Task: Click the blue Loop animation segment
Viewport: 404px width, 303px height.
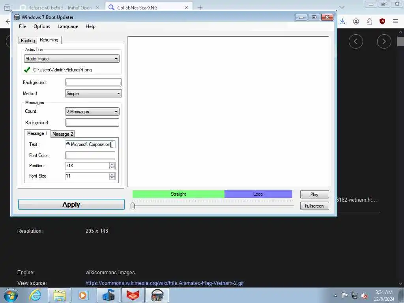Action: (258, 194)
